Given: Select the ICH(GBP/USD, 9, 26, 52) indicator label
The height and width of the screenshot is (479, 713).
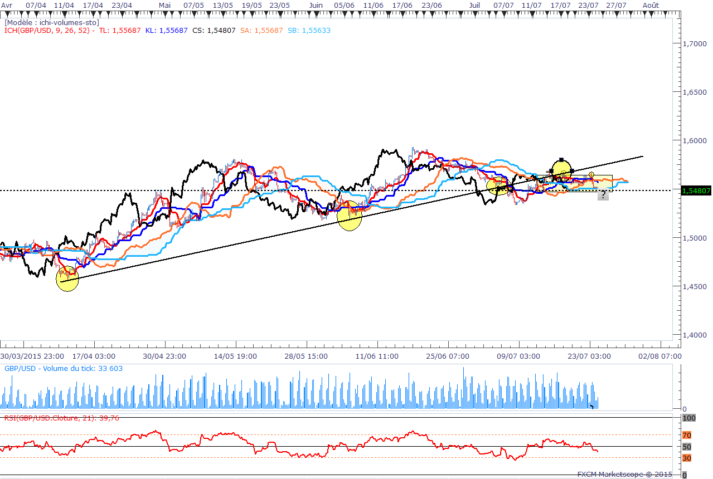Looking at the screenshot, I should [48, 30].
